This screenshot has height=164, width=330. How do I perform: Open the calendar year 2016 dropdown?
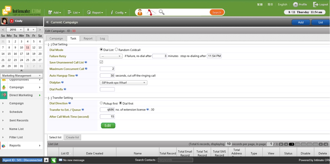[15, 30]
